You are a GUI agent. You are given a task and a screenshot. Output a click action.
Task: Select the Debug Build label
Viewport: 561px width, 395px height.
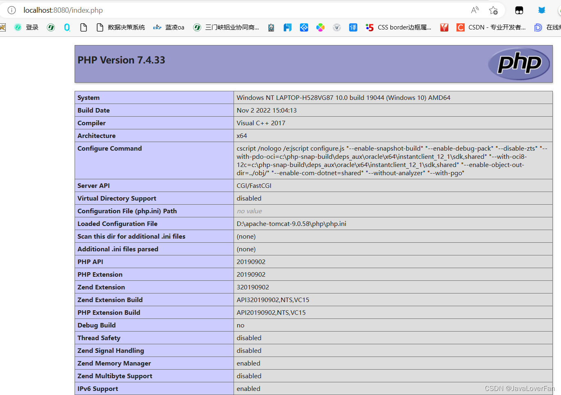96,325
